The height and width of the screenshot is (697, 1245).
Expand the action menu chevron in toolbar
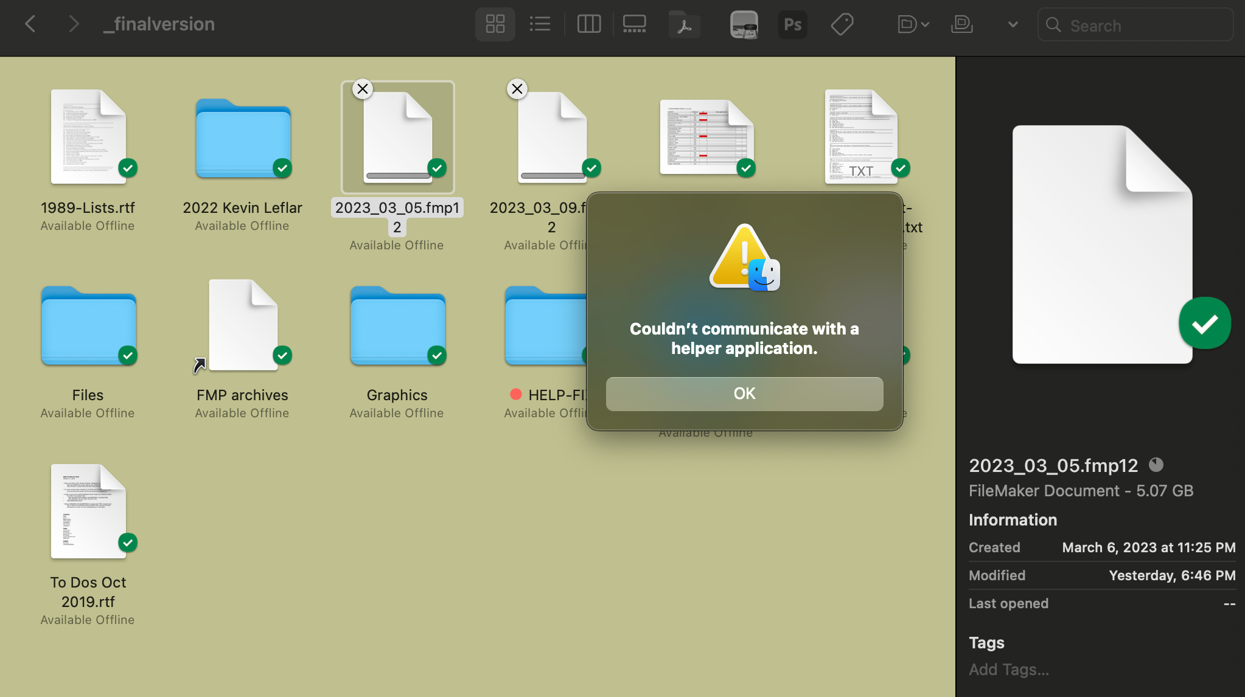(1013, 23)
